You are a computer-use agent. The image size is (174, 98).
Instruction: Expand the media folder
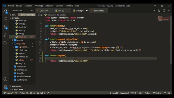click(x=13, y=40)
